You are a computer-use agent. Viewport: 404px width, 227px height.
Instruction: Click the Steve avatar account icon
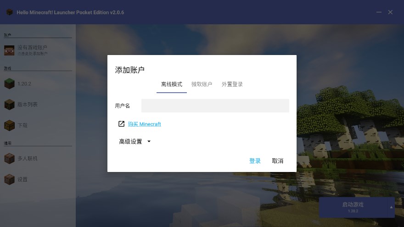click(x=9, y=50)
